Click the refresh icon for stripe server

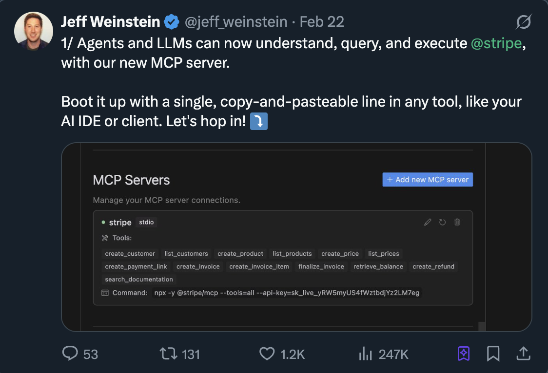tap(442, 223)
